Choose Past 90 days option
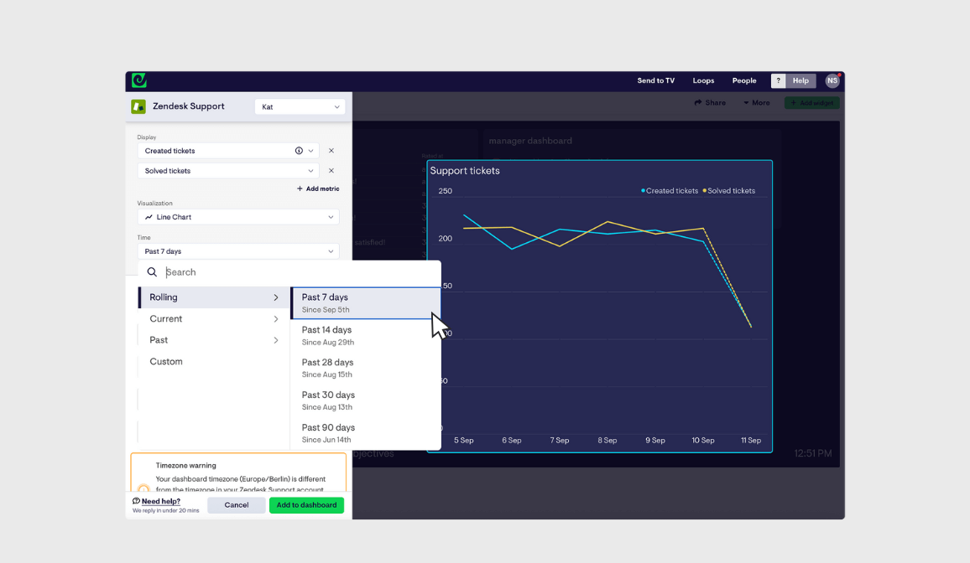 coord(366,433)
